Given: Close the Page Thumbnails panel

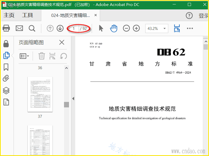Looking at the screenshot, I should tap(62, 42).
